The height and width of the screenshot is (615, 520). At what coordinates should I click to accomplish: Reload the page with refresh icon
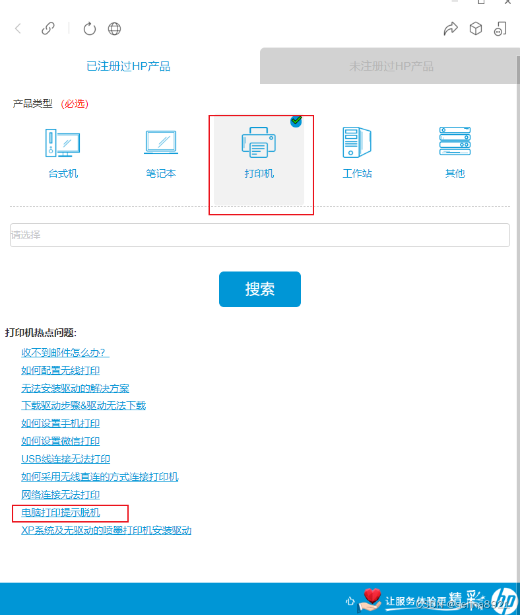point(90,28)
